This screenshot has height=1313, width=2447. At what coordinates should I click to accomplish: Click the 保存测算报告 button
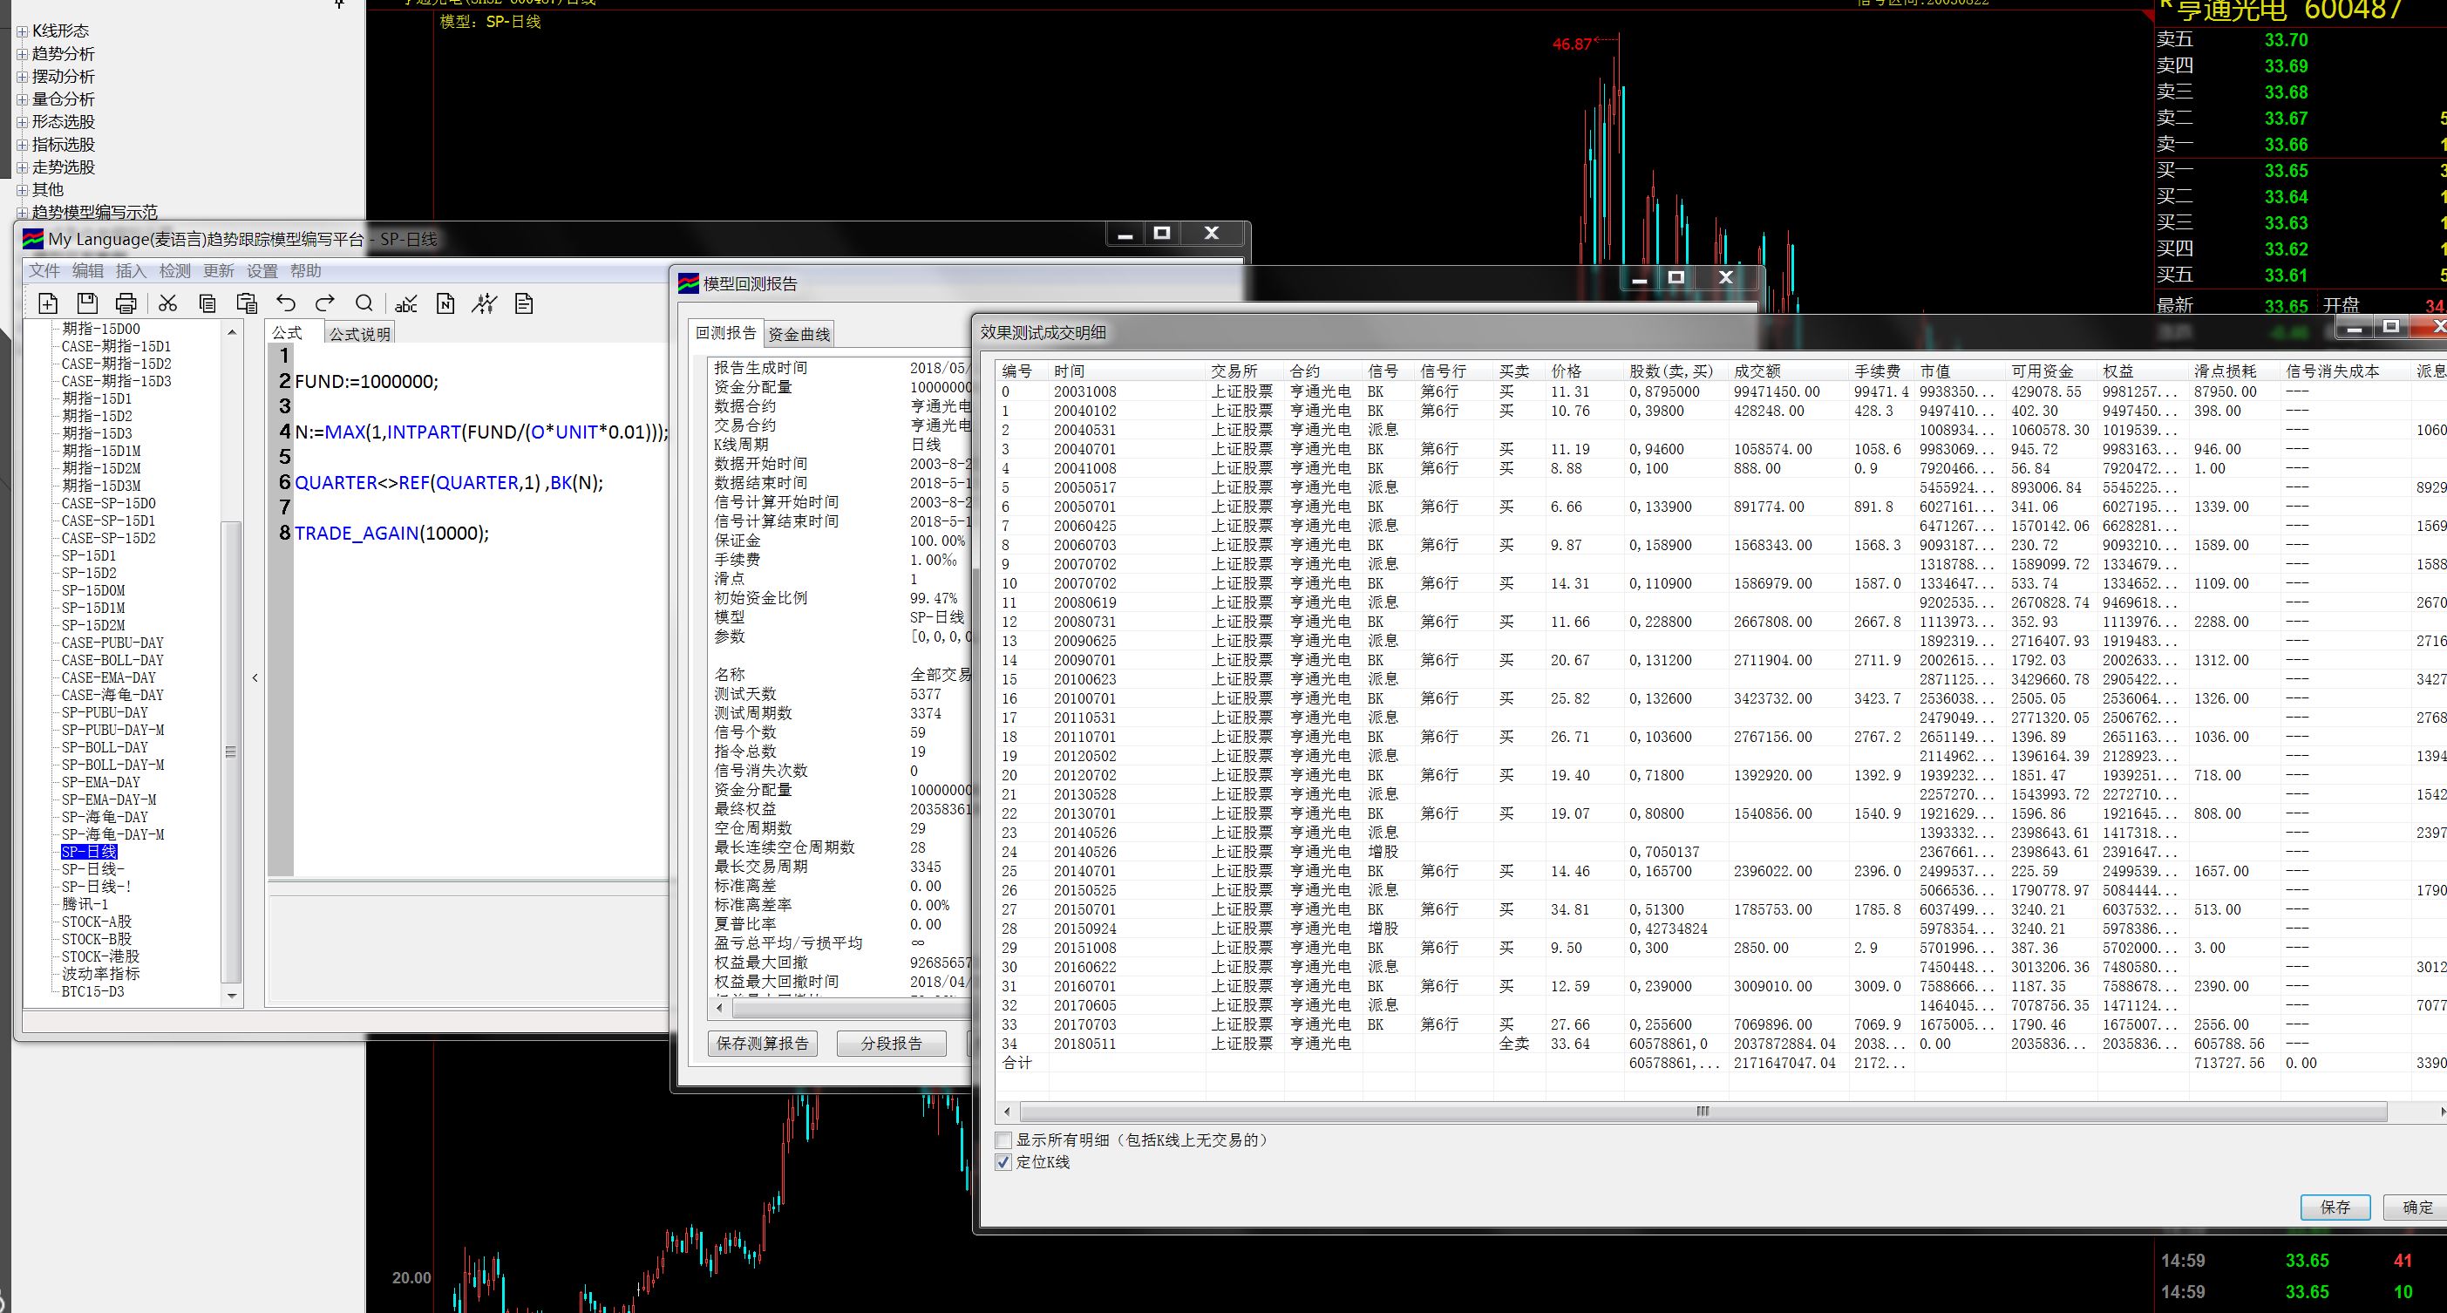[762, 1044]
